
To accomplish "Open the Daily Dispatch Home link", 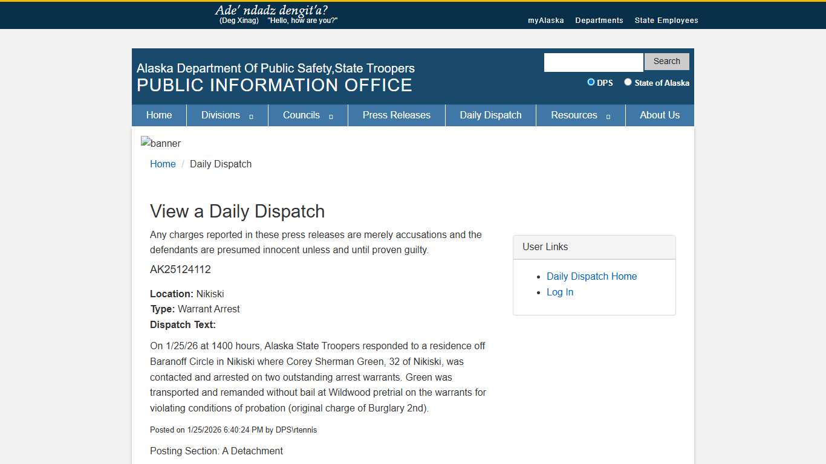I will (591, 276).
